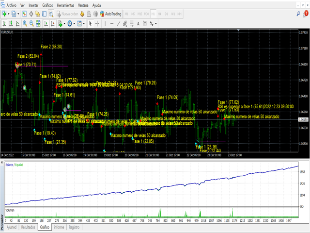
Task: Open the search magnifier at top right
Action: click(x=298, y=14)
